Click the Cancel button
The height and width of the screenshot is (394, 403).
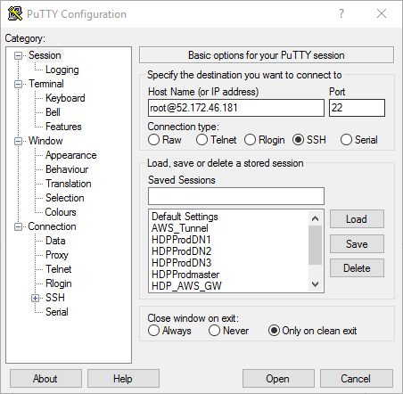(x=356, y=379)
